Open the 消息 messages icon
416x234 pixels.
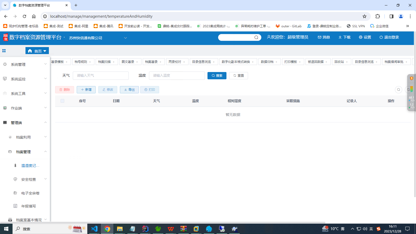[x=320, y=37]
